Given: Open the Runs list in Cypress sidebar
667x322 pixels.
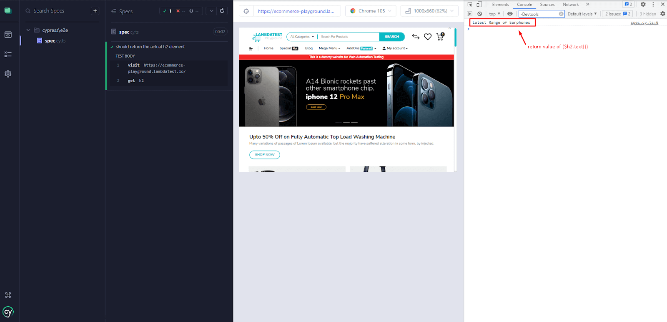Looking at the screenshot, I should click(8, 54).
